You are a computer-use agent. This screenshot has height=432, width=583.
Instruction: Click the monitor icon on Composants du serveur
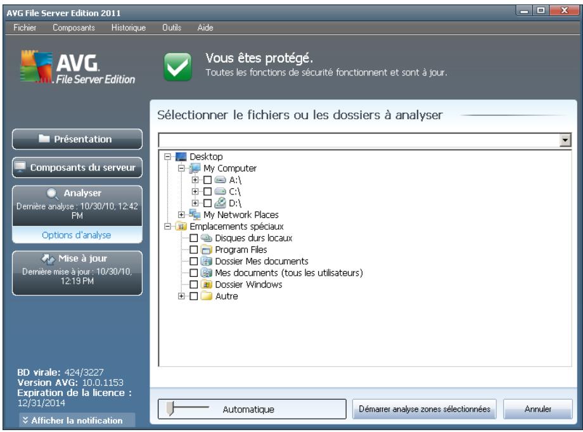tap(20, 167)
